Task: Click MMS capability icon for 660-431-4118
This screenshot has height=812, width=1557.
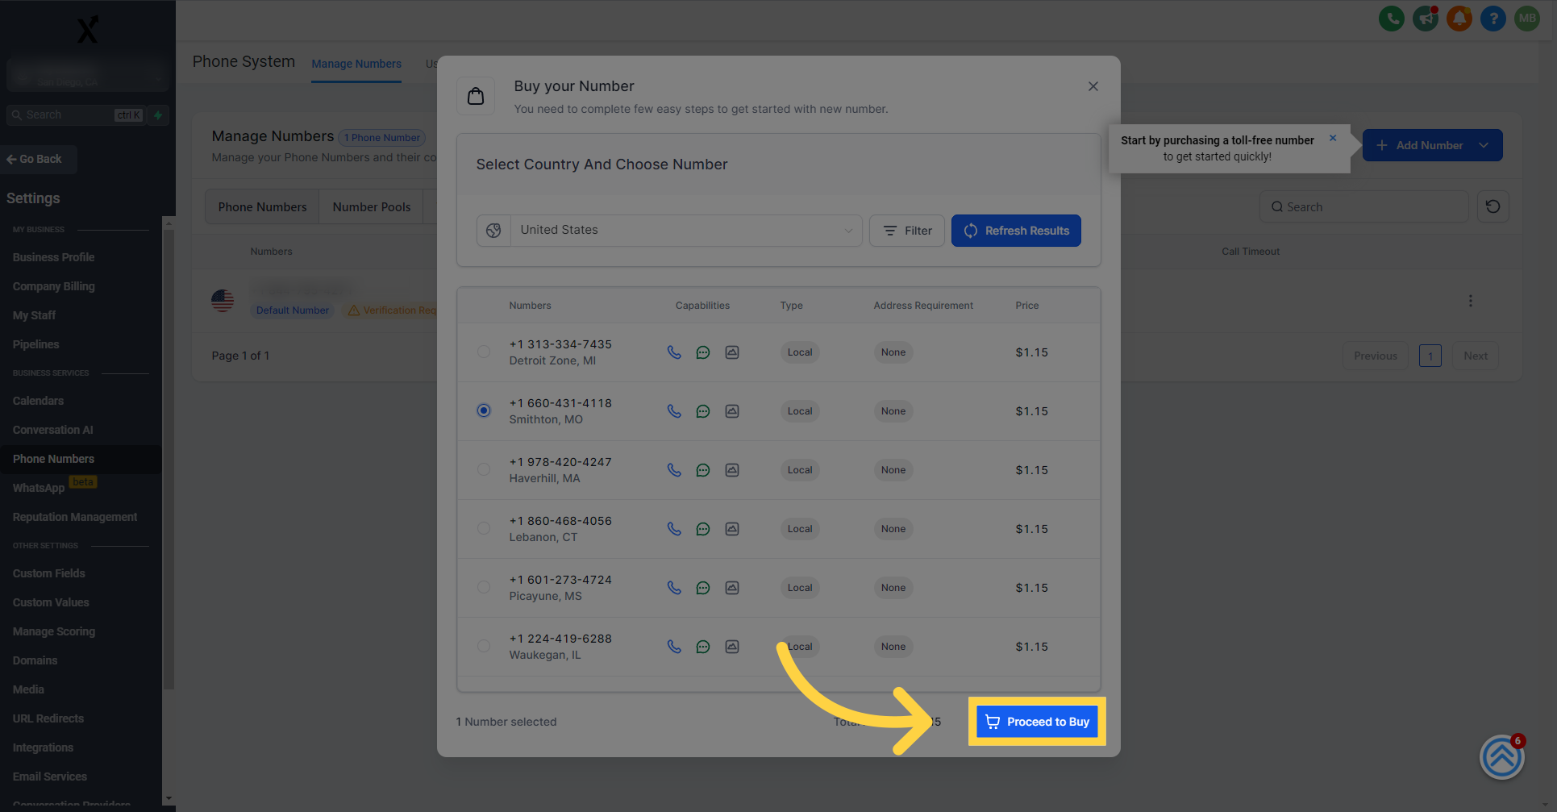Action: point(732,411)
